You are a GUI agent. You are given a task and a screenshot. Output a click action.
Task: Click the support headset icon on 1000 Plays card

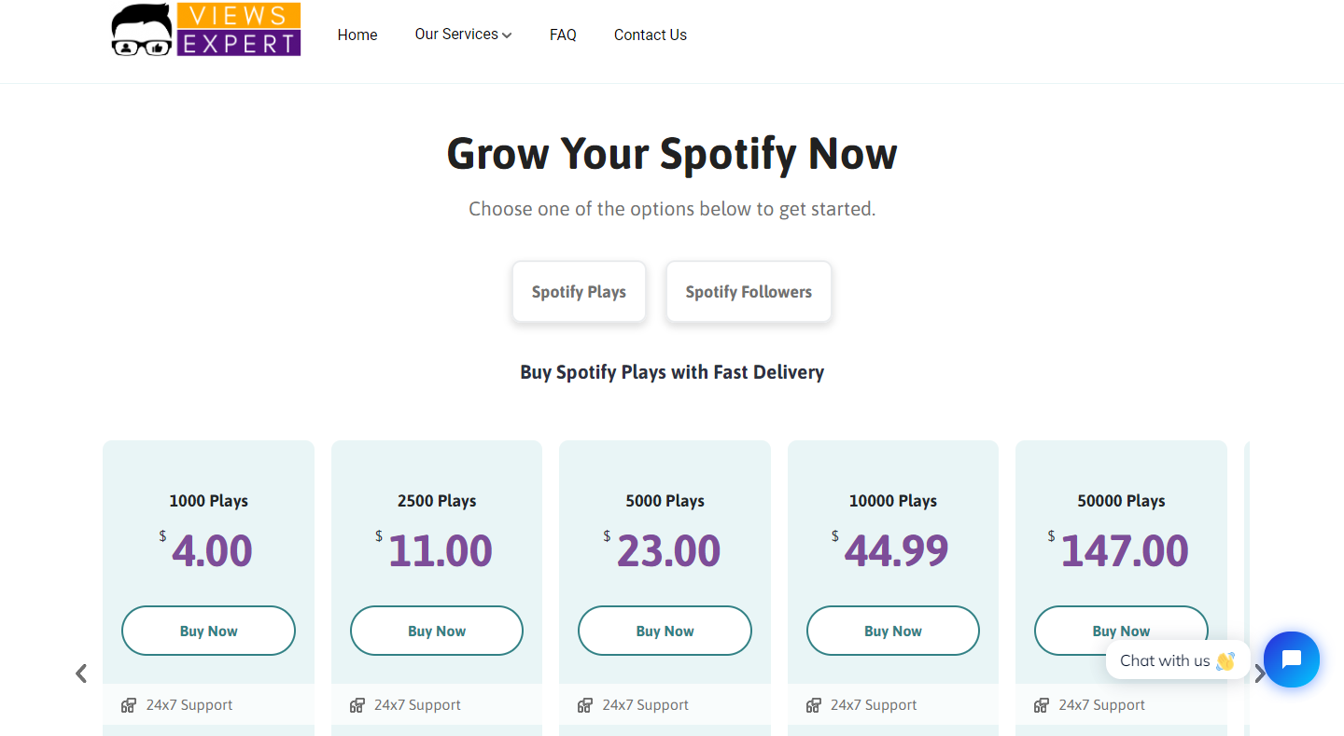(x=129, y=705)
